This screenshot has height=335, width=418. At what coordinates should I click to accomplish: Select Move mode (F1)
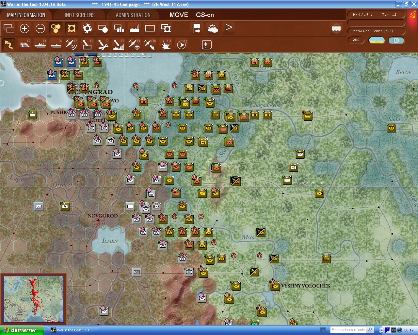[9, 44]
